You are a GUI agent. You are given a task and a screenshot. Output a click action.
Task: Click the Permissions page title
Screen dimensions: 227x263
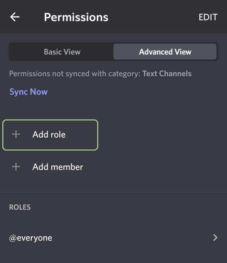76,17
